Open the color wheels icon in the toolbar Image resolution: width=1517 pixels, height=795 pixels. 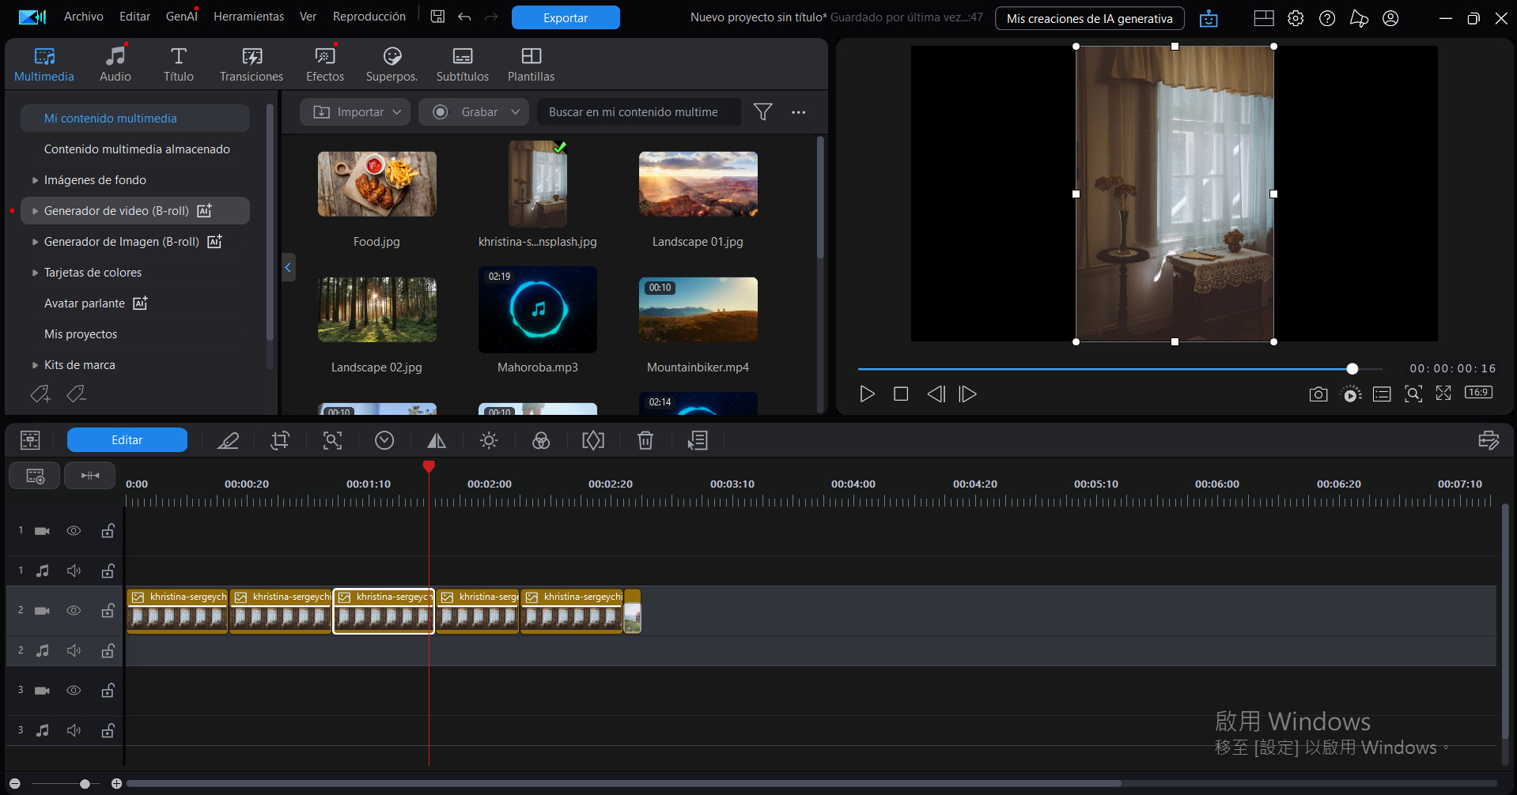[x=541, y=440]
